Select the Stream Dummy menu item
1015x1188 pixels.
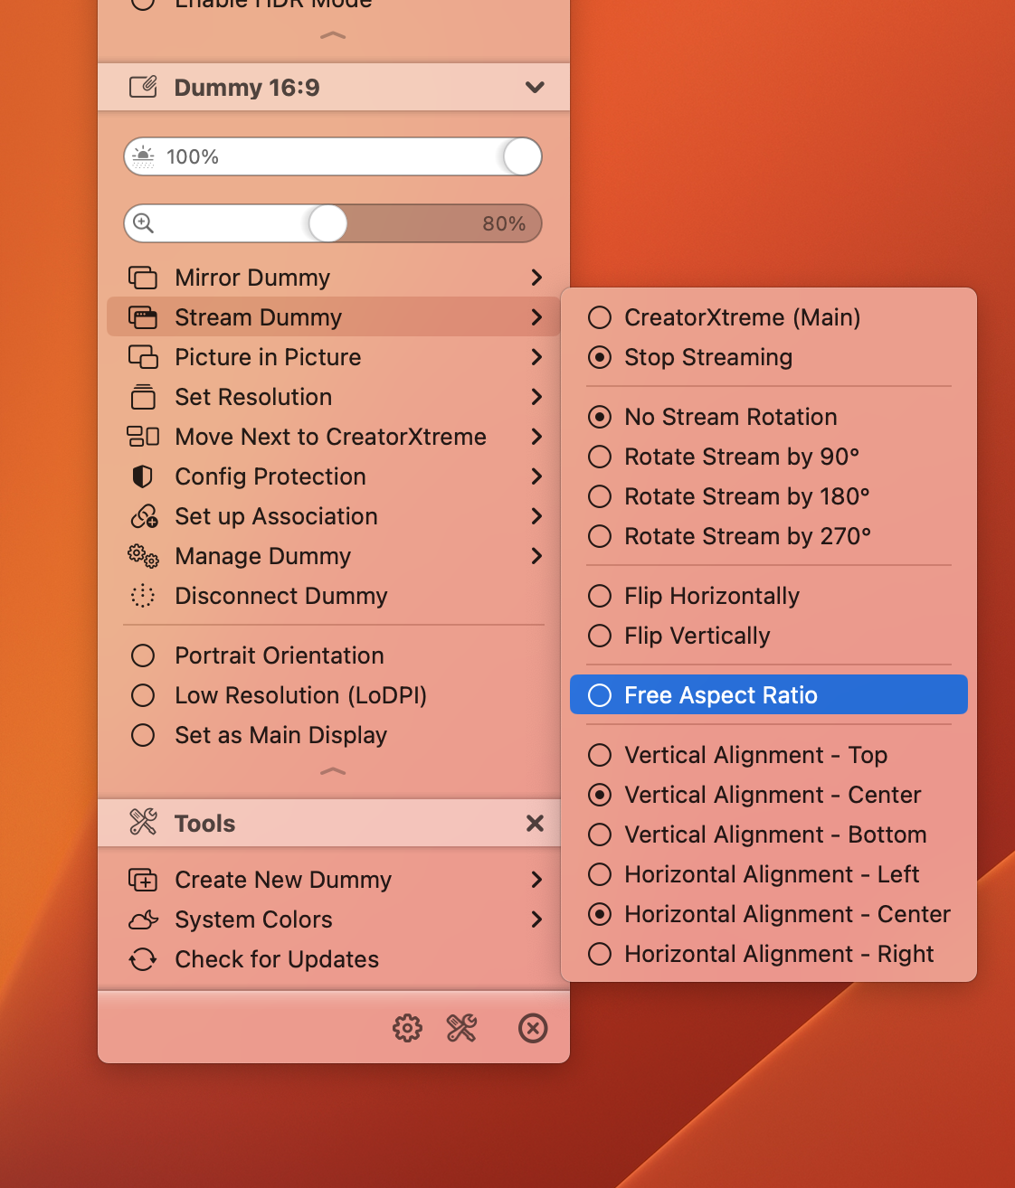coord(258,317)
